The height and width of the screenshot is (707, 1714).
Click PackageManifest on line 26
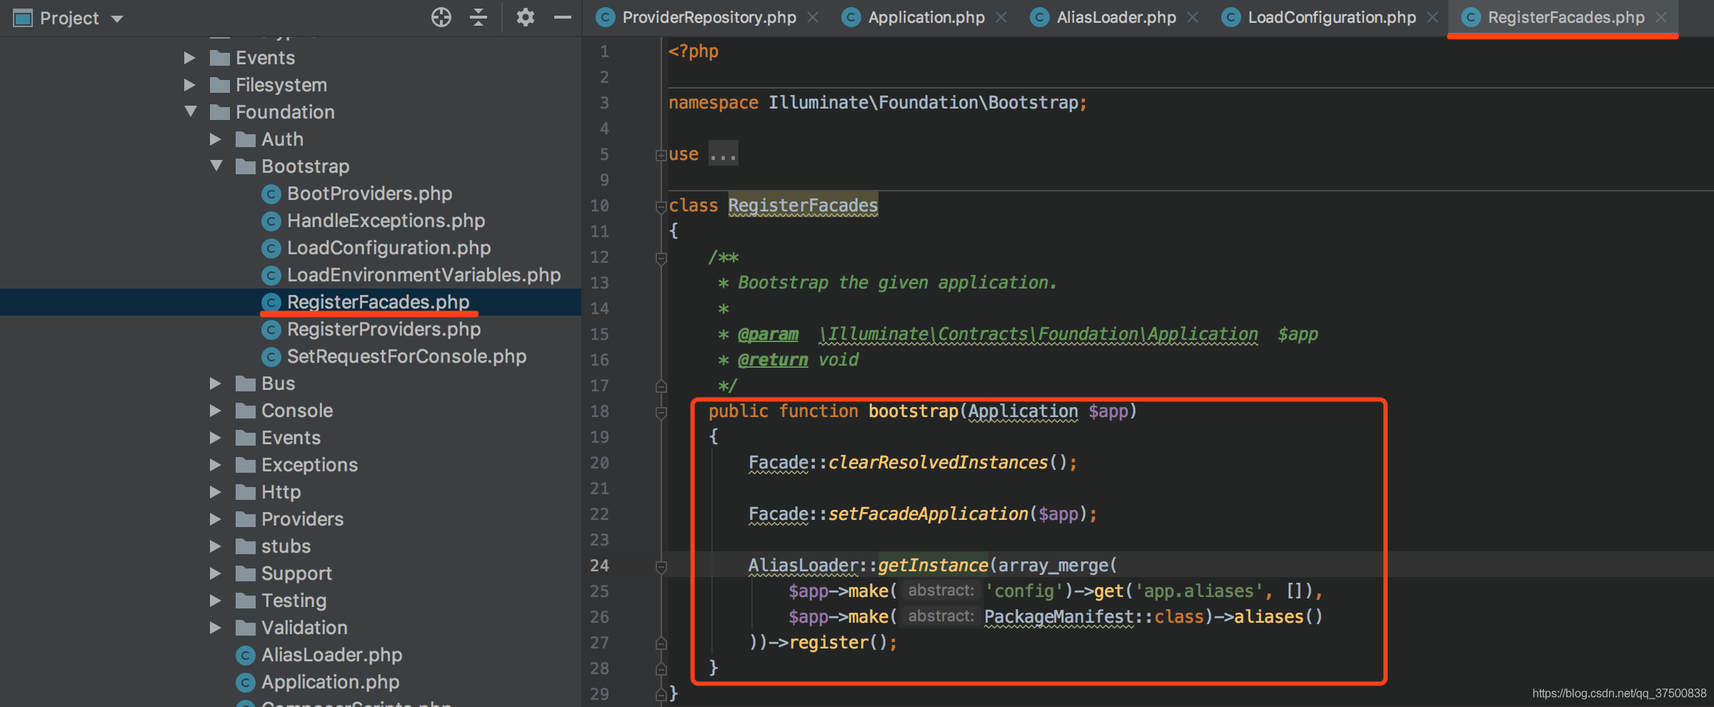[x=1058, y=617]
